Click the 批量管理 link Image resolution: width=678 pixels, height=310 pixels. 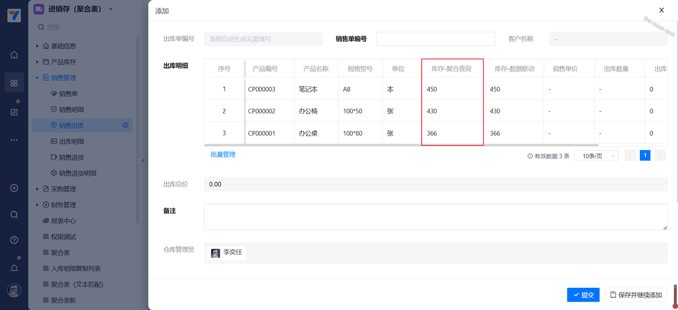[223, 155]
